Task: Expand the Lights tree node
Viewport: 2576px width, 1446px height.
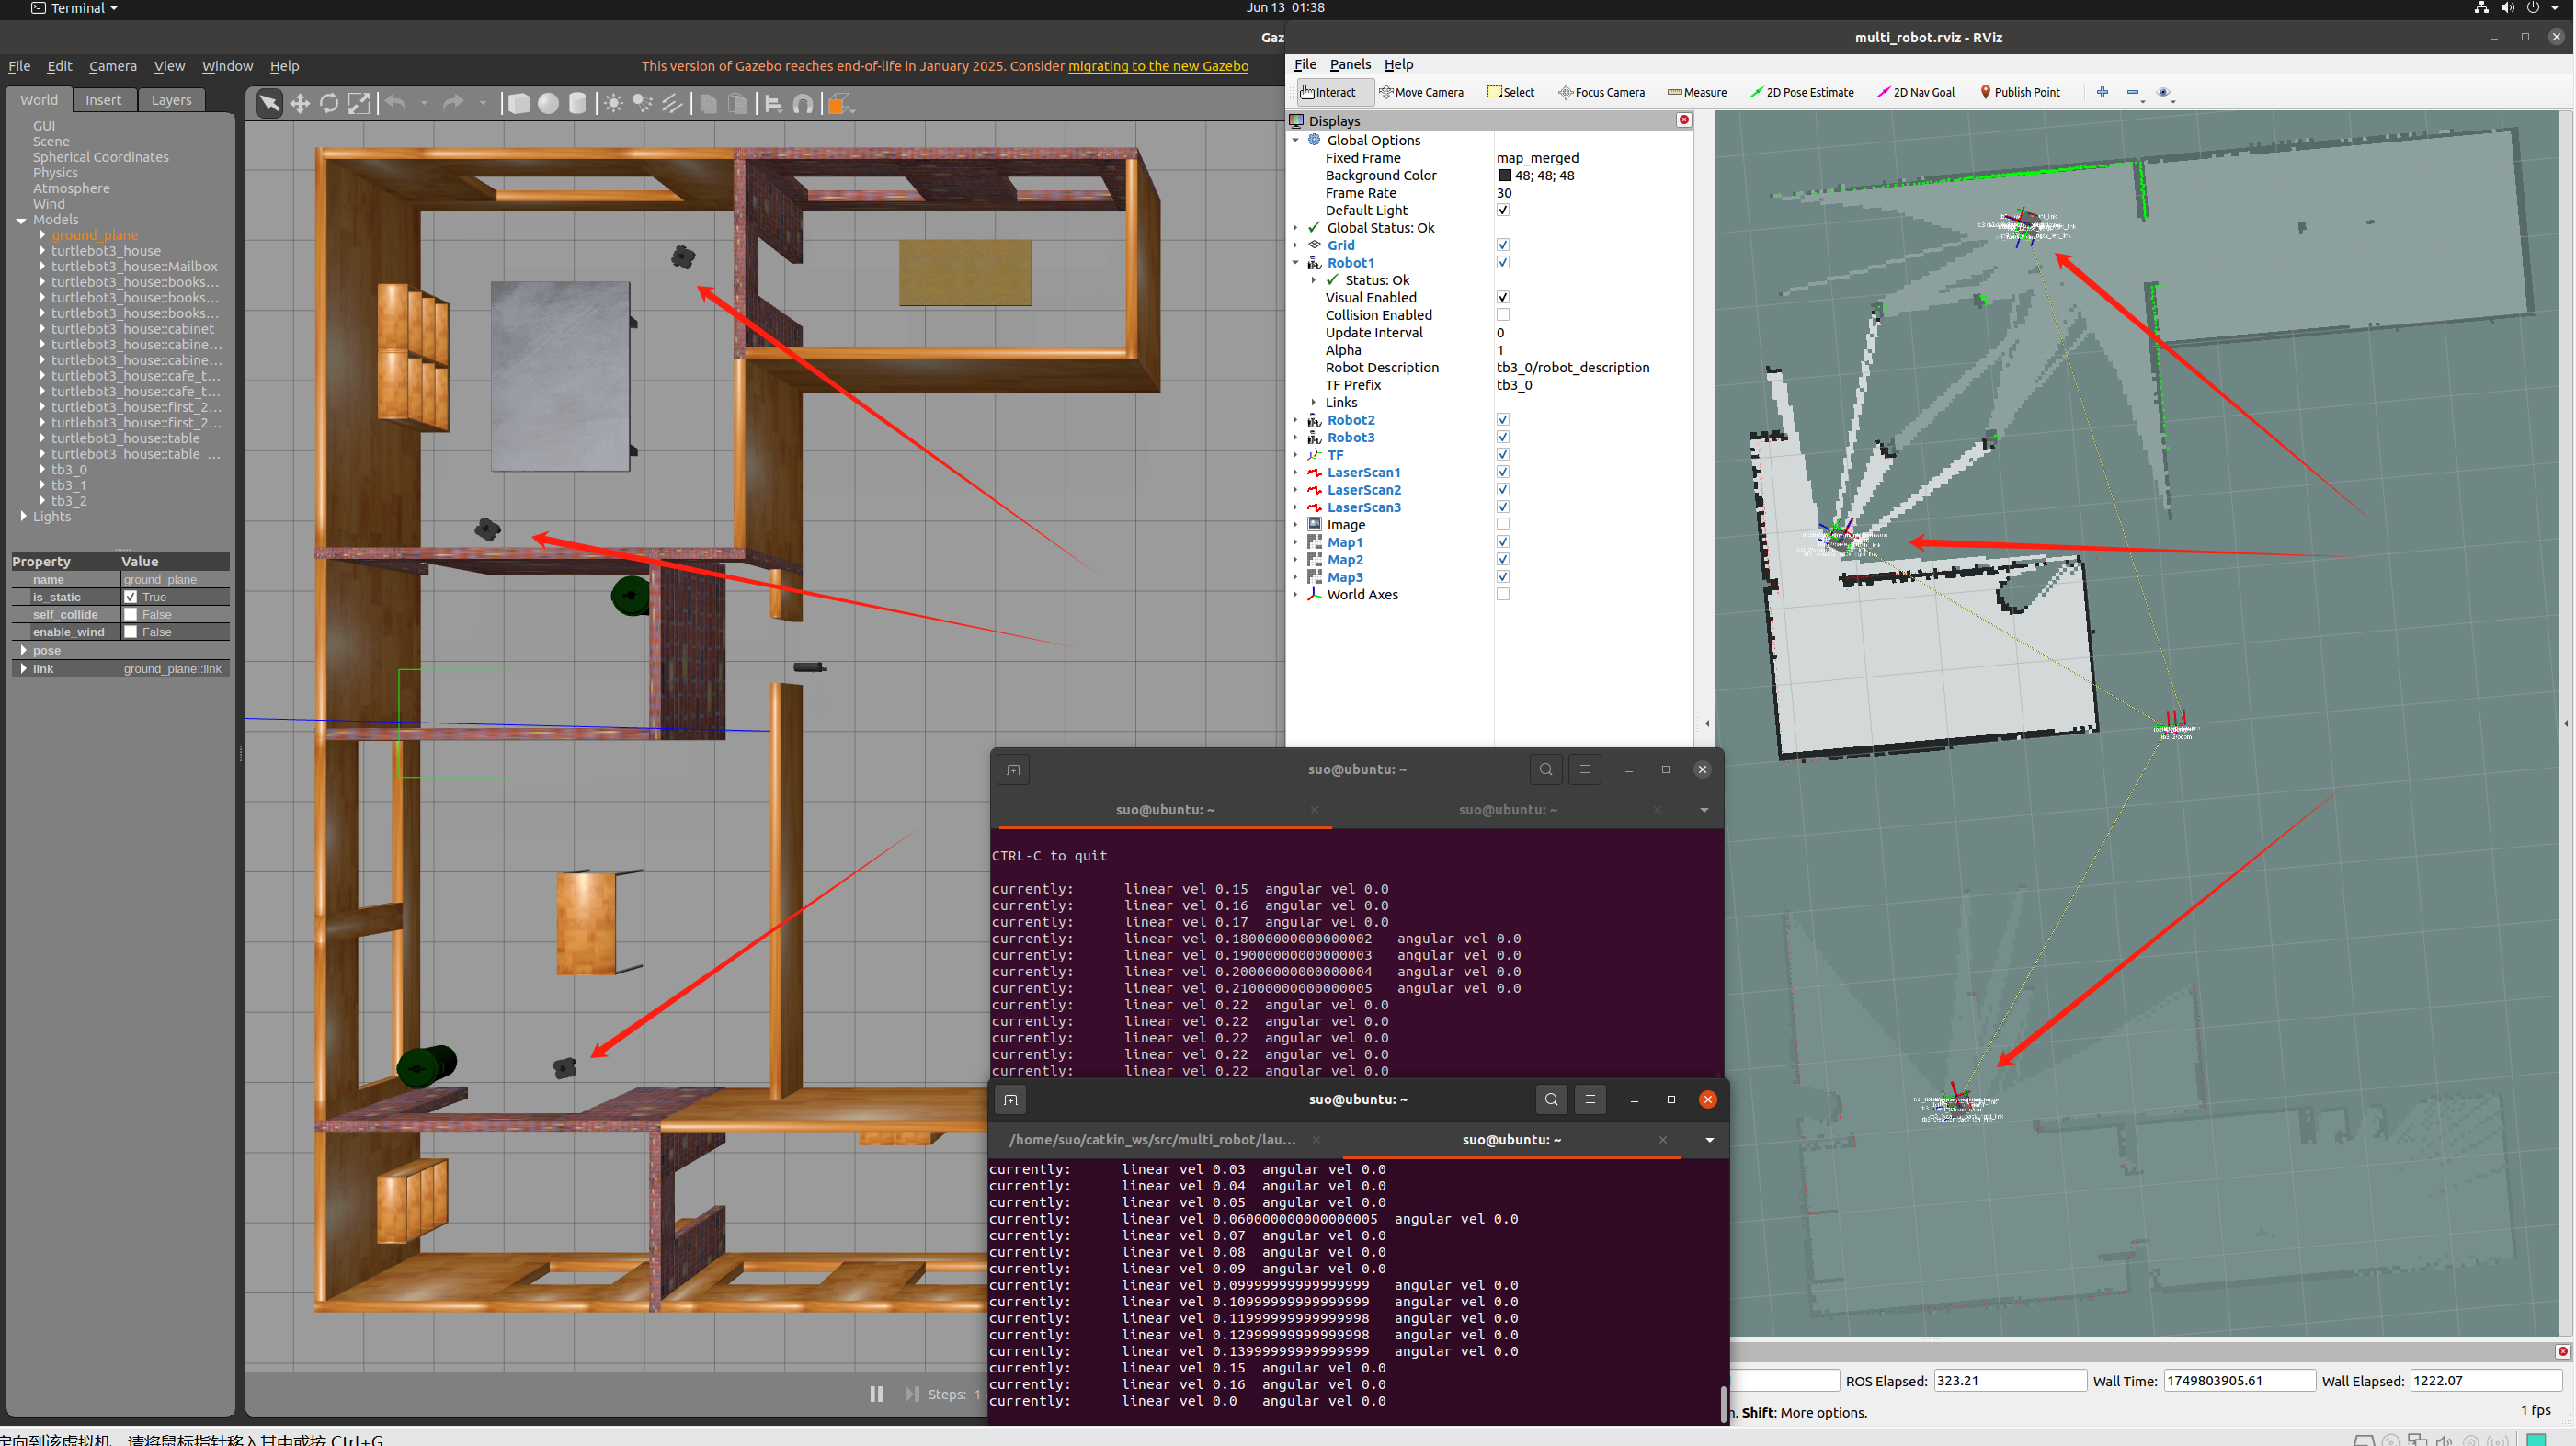Action: [x=23, y=516]
